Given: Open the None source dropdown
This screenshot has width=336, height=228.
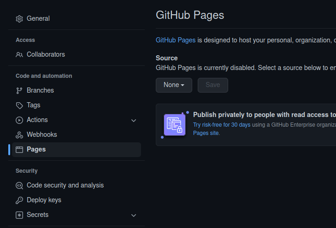Looking at the screenshot, I should pyautogui.click(x=174, y=85).
